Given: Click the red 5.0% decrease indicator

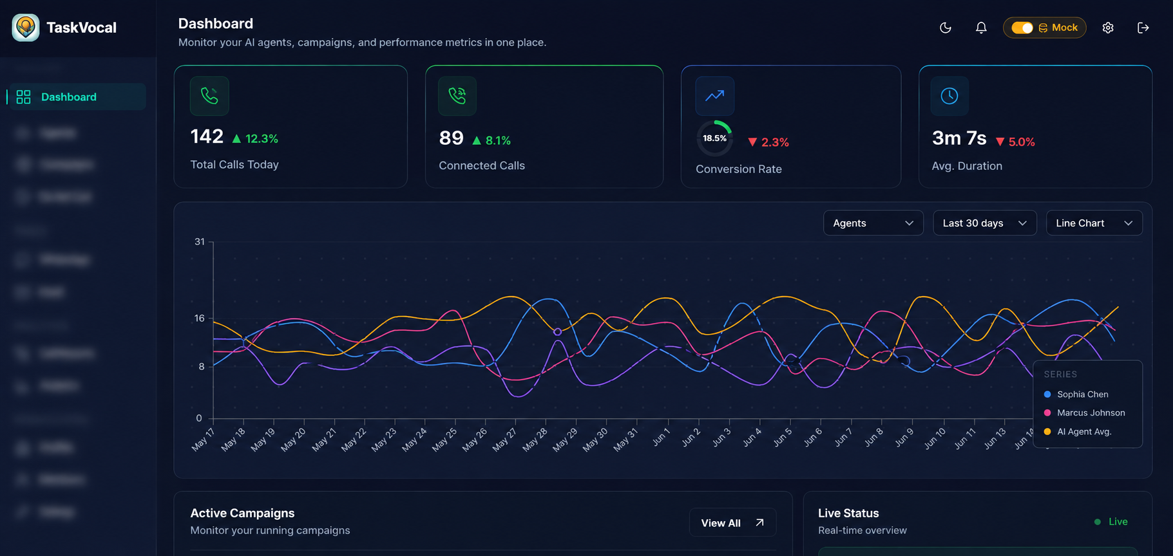Looking at the screenshot, I should click(x=1015, y=142).
